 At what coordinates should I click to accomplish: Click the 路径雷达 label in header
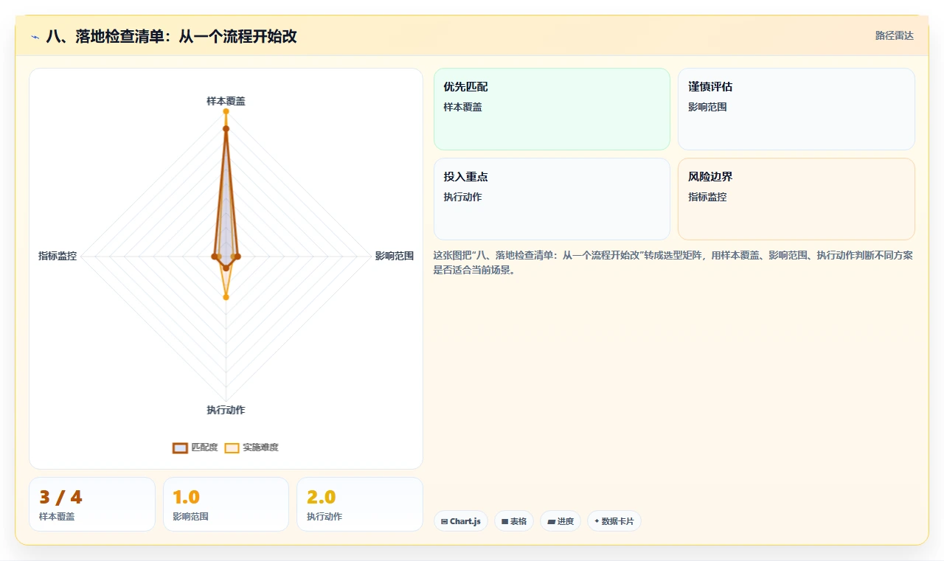(x=895, y=35)
